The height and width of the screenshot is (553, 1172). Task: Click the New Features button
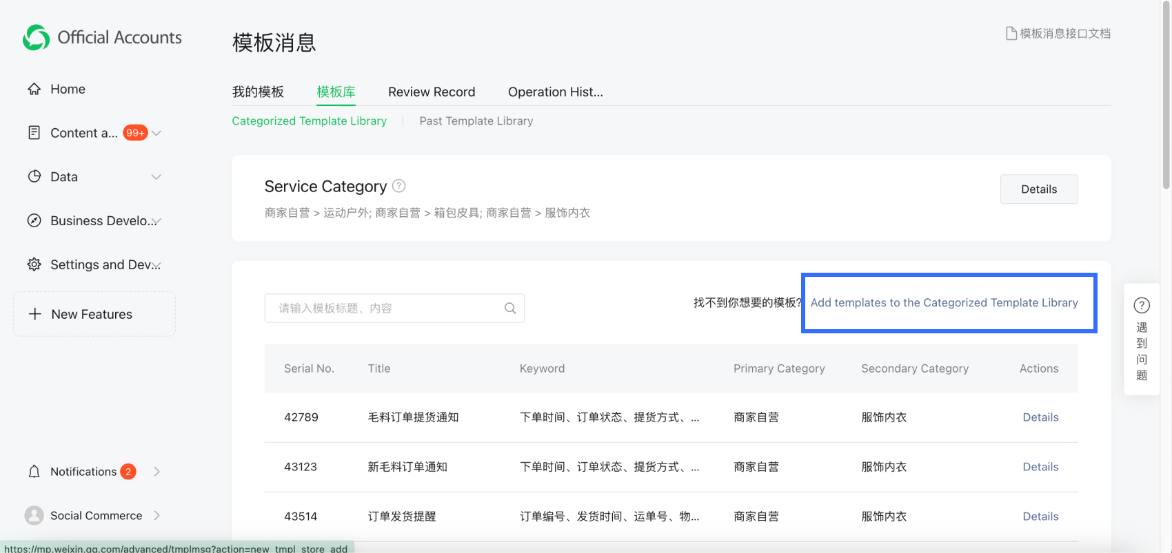tap(94, 314)
